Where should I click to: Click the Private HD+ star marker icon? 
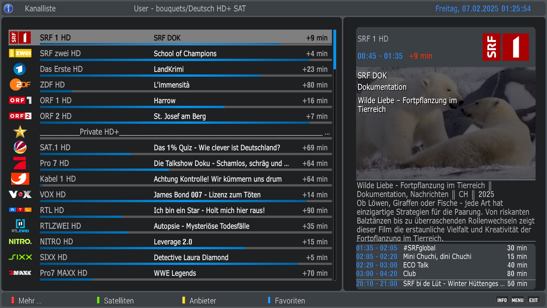coord(20,132)
